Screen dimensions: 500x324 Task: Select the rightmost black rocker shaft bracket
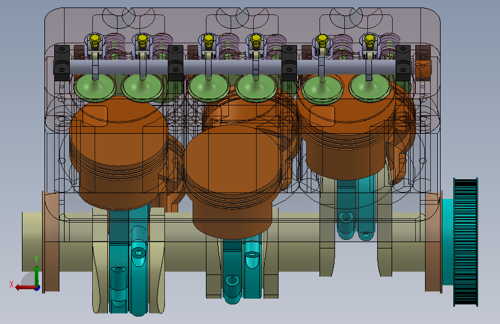coord(403,63)
